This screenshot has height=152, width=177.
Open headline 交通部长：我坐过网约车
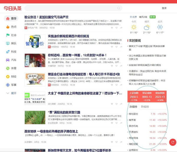click(147, 73)
